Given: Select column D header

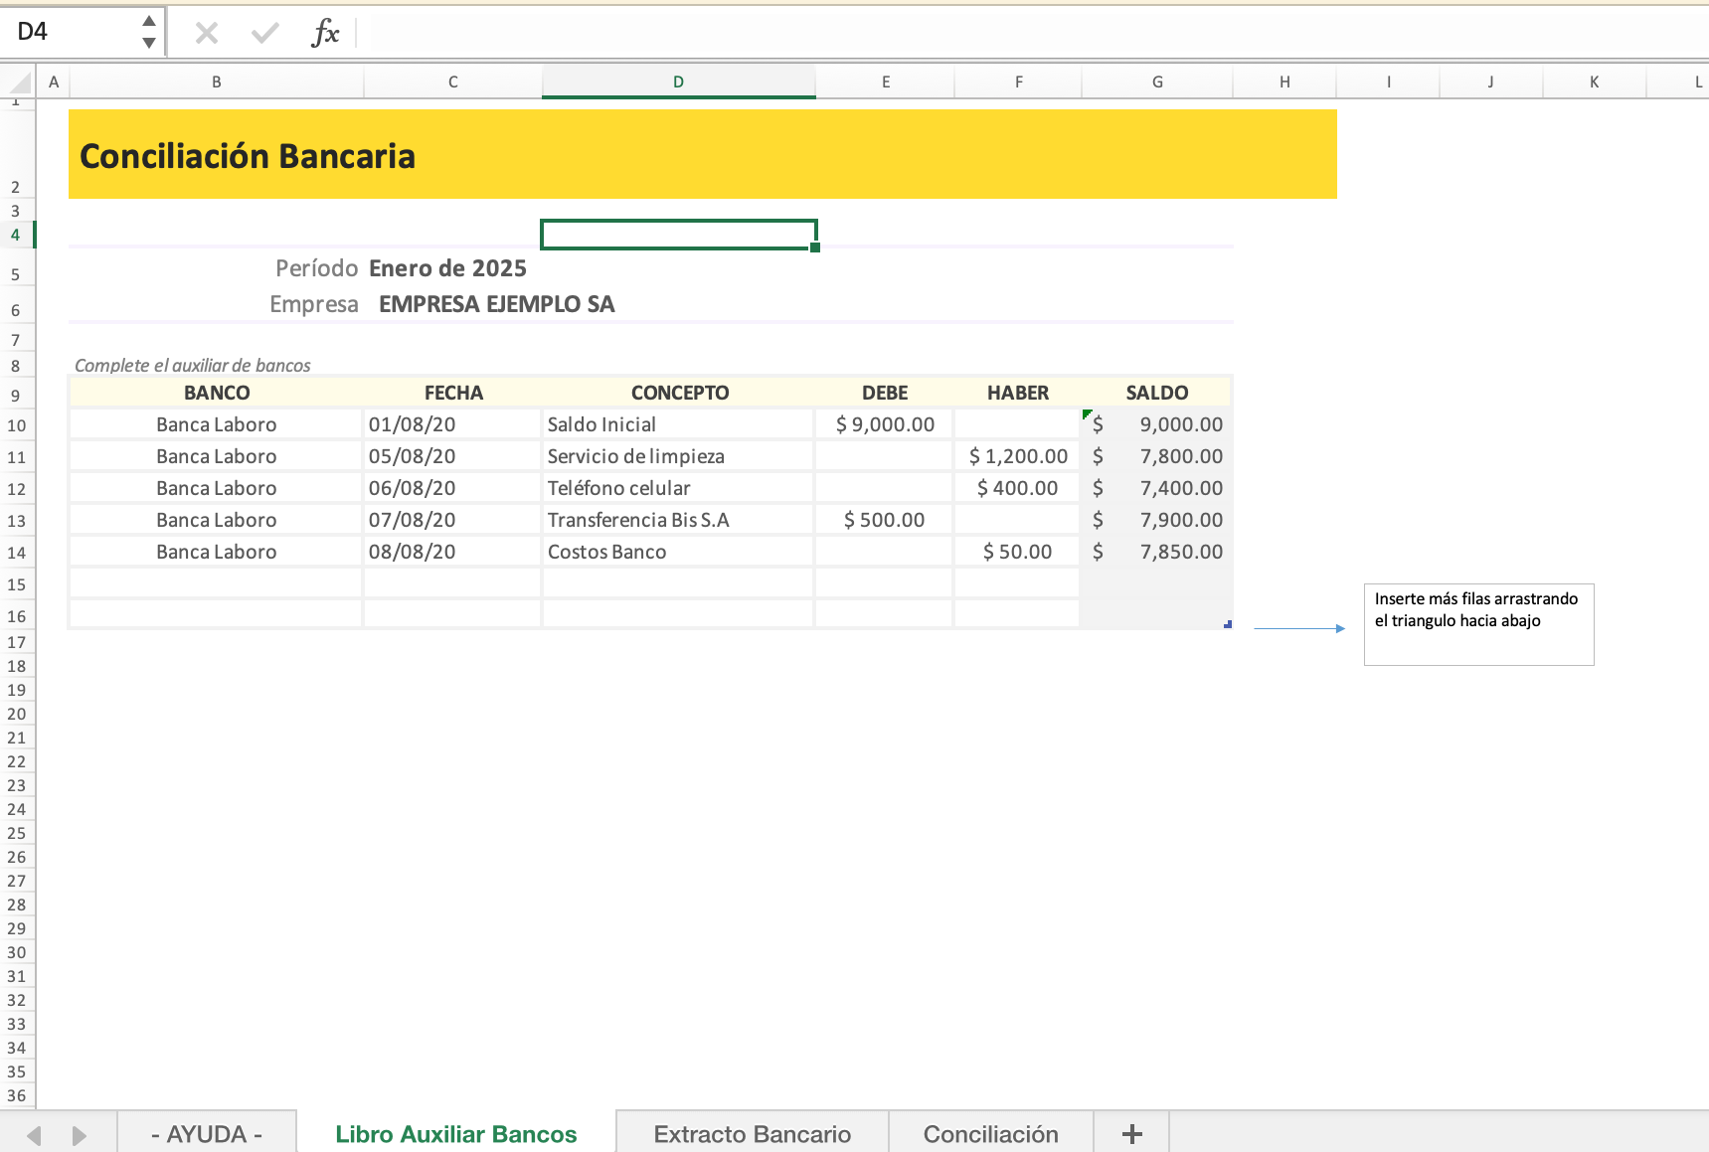Looking at the screenshot, I should [x=678, y=82].
